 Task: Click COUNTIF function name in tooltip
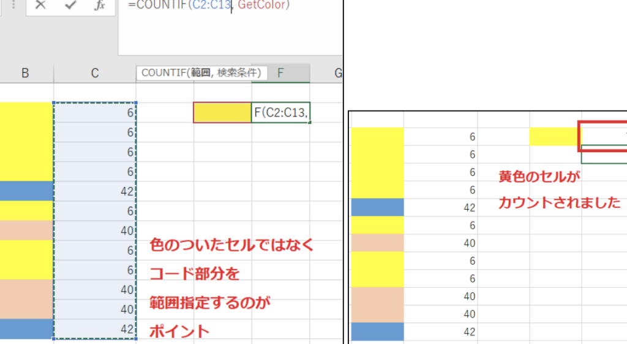point(164,73)
